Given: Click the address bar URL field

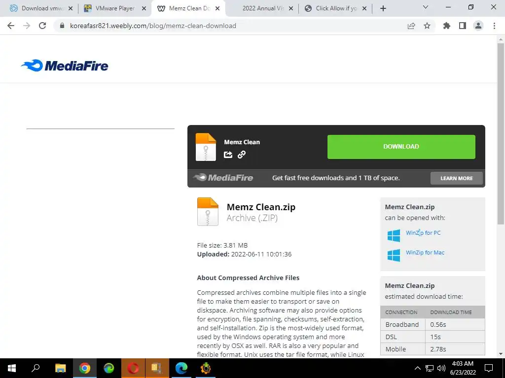Looking at the screenshot, I should 153,26.
